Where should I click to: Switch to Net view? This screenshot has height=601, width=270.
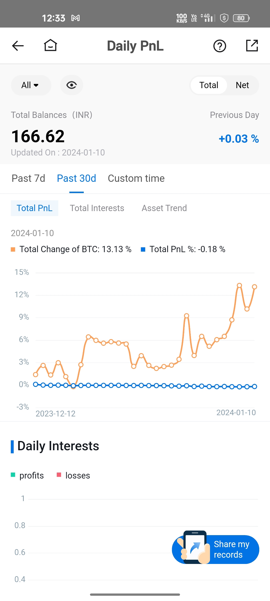(x=242, y=85)
